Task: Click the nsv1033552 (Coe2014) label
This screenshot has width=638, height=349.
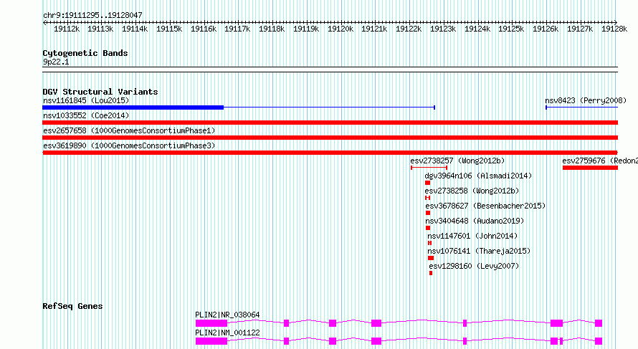Action: [x=86, y=115]
